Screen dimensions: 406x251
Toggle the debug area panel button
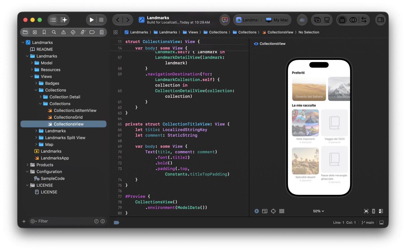point(381,222)
